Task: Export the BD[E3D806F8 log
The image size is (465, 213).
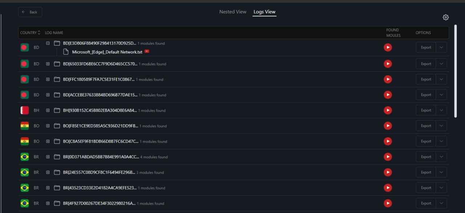Action: (426, 47)
